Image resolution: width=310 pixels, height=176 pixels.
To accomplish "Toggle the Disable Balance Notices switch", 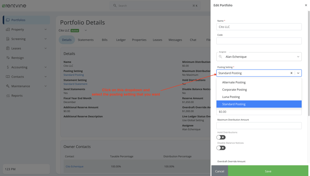I will click(221, 148).
